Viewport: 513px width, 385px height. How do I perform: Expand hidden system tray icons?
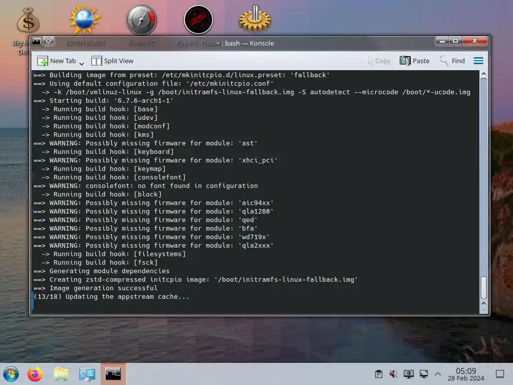click(437, 374)
